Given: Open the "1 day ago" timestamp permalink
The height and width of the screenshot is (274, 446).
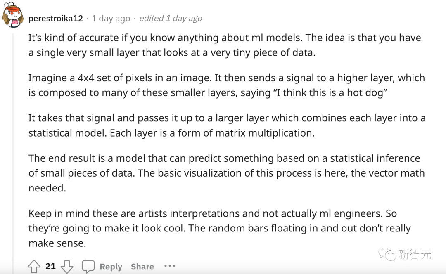Looking at the screenshot, I should (x=111, y=19).
